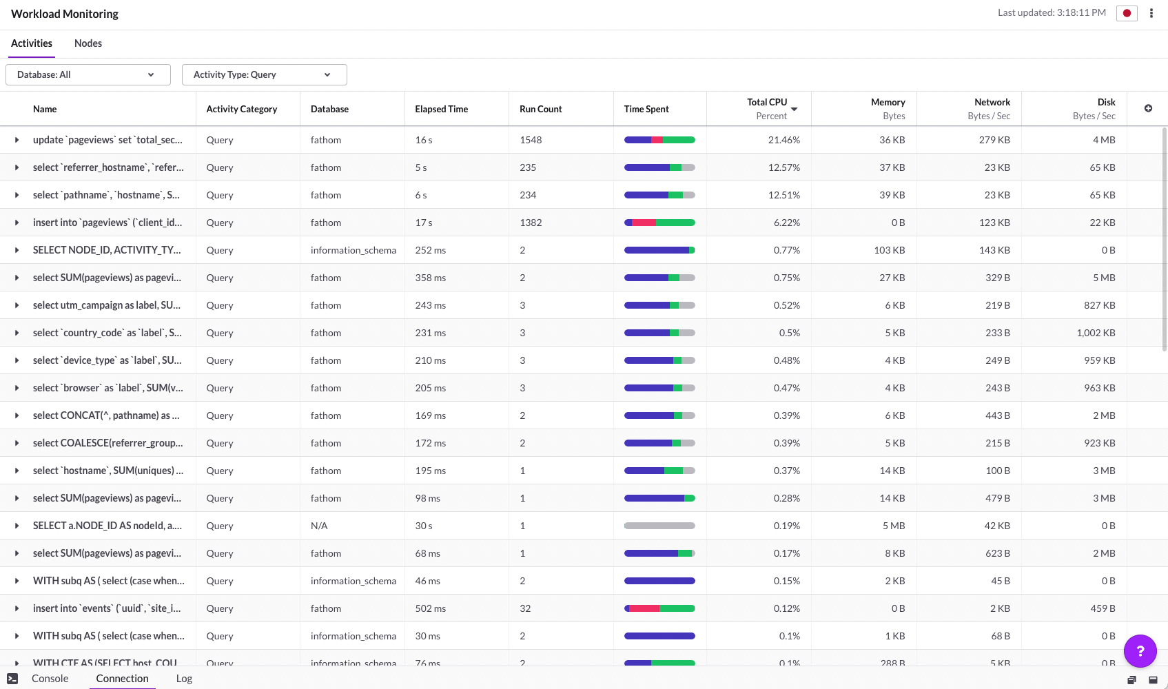Click the stacked windows icon in bottom bar
The width and height of the screenshot is (1168, 689).
pos(1131,680)
